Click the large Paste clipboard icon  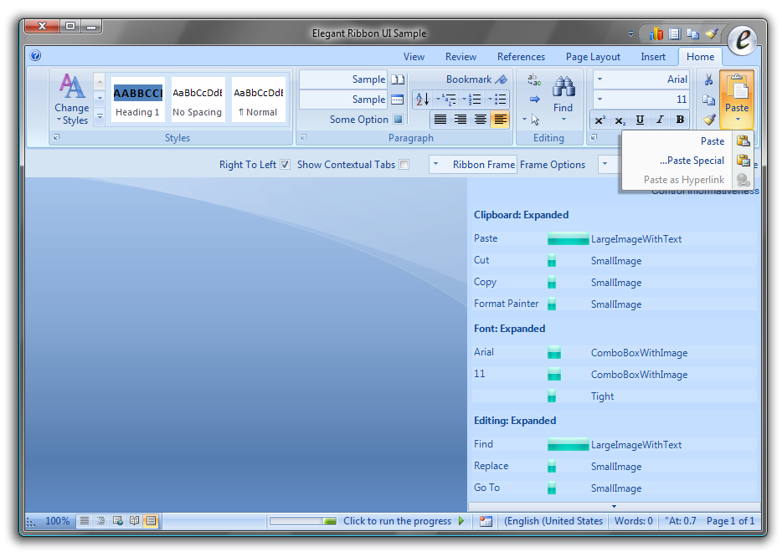click(737, 87)
